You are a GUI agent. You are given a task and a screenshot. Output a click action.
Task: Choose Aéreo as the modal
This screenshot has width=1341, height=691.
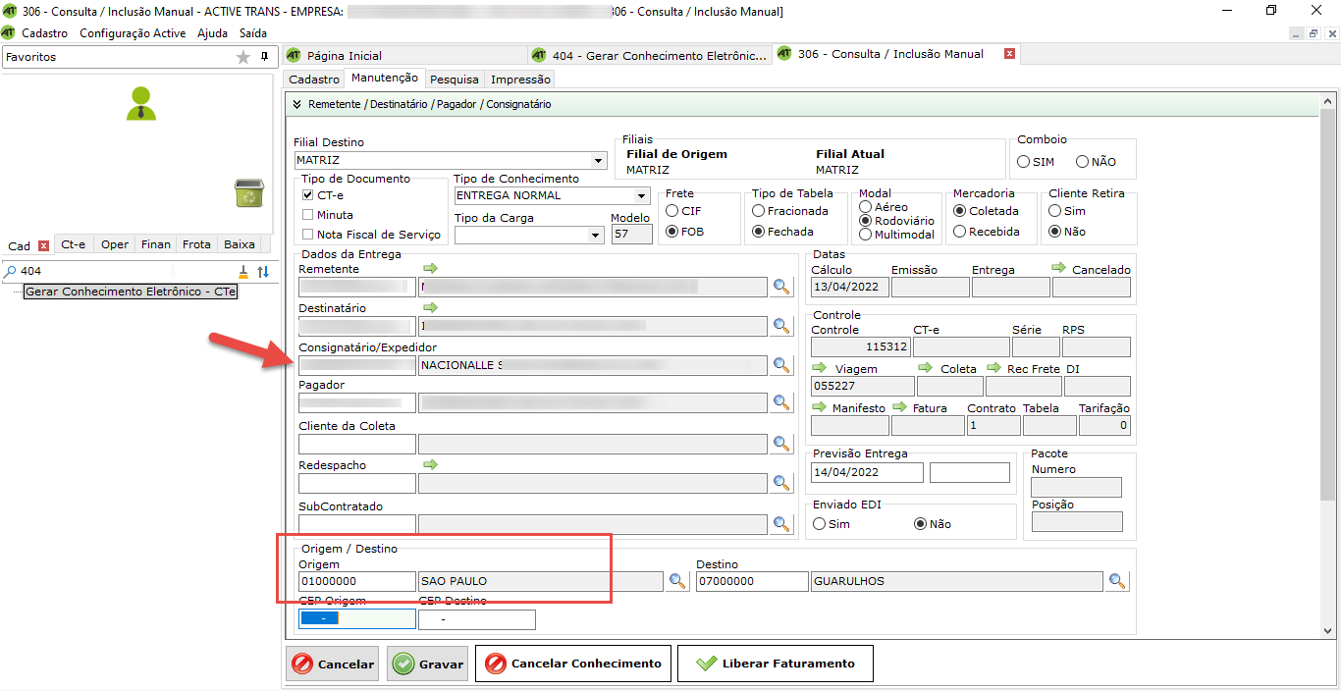[x=865, y=207]
